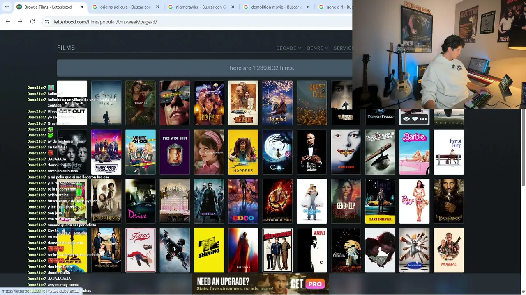This screenshot has height=295, width=526.
Task: Close the origins pelicula search tab
Action: click(157, 7)
